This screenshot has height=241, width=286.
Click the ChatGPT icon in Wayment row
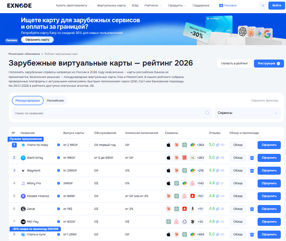pyautogui.click(x=185, y=170)
